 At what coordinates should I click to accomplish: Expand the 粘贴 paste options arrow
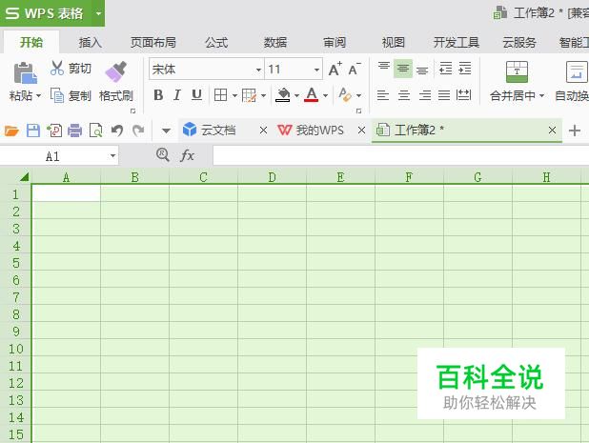tap(38, 96)
